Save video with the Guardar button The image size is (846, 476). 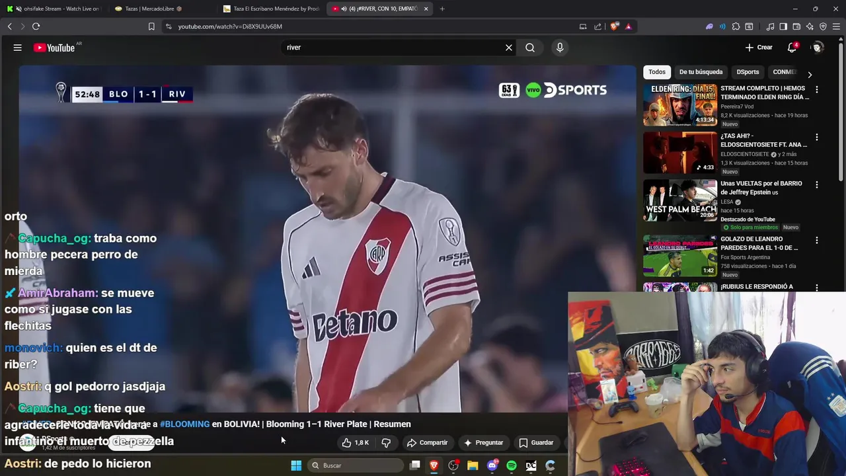pos(537,443)
